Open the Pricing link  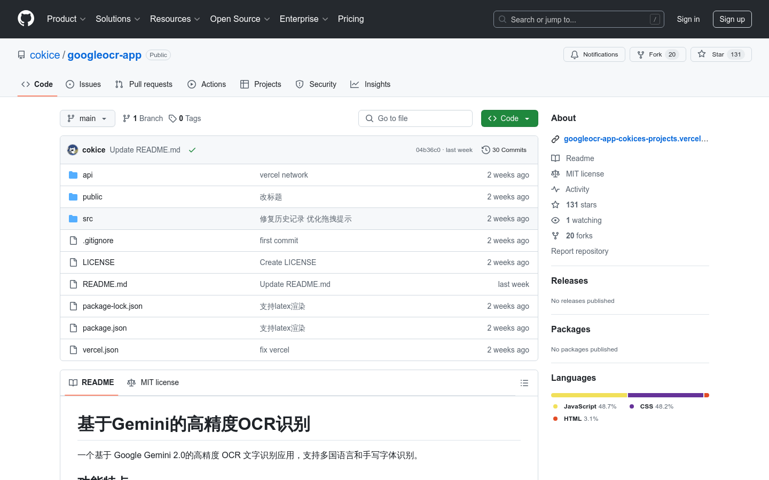pos(351,19)
